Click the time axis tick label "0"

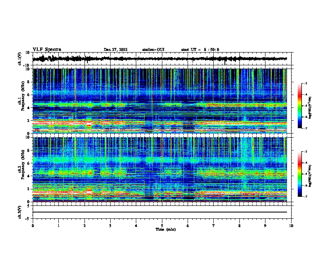(x=33, y=226)
